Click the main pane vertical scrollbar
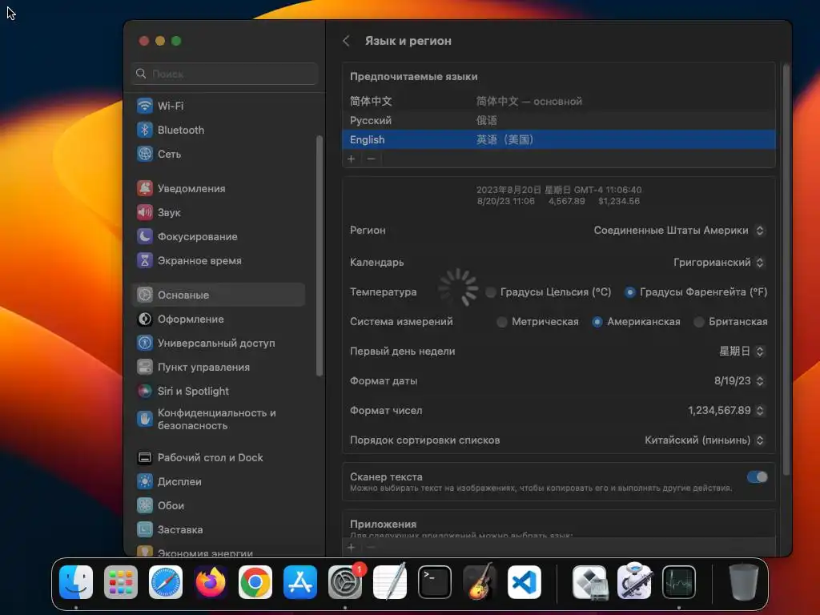Viewport: 820px width, 615px height. coord(786,269)
